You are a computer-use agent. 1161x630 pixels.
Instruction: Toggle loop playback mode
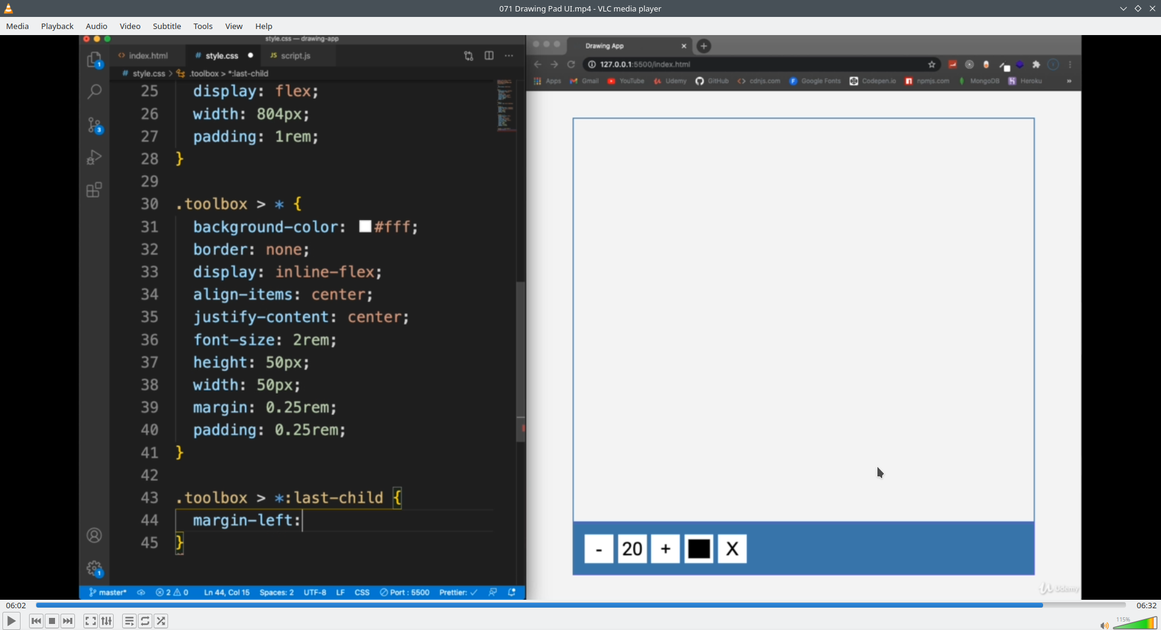[145, 621]
